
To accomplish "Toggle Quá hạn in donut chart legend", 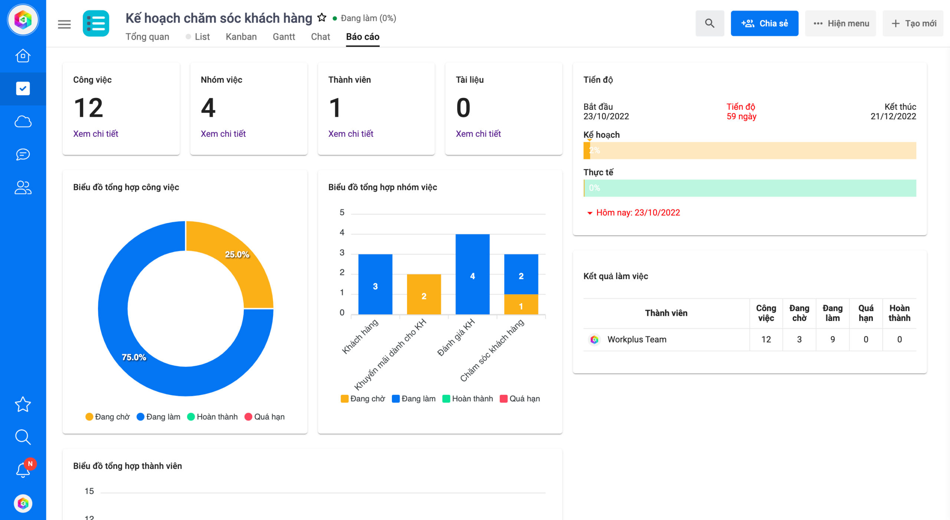I will click(x=265, y=417).
